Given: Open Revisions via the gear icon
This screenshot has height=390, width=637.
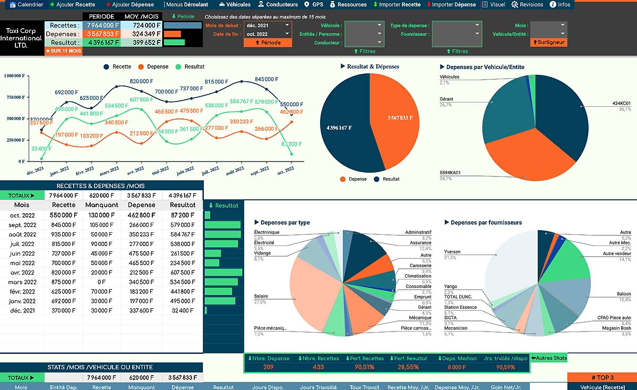Looking at the screenshot, I should point(515,4).
